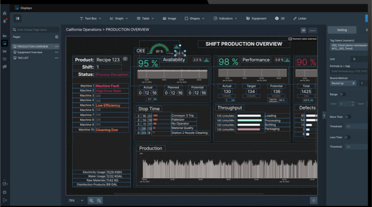Screen dimensions: 372x207
Task: Click the Save button
Action: [313, 30]
